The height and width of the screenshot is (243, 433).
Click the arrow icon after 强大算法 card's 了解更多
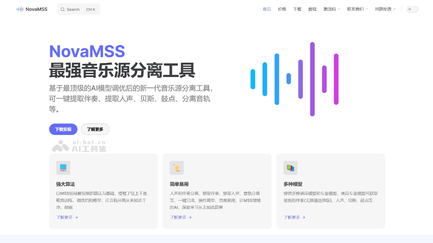(77, 217)
